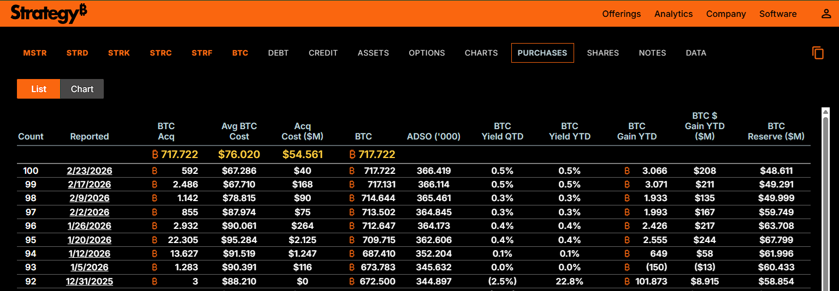This screenshot has height=291, width=839.
Task: Click the Strategy logo in header
Action: [x=49, y=14]
